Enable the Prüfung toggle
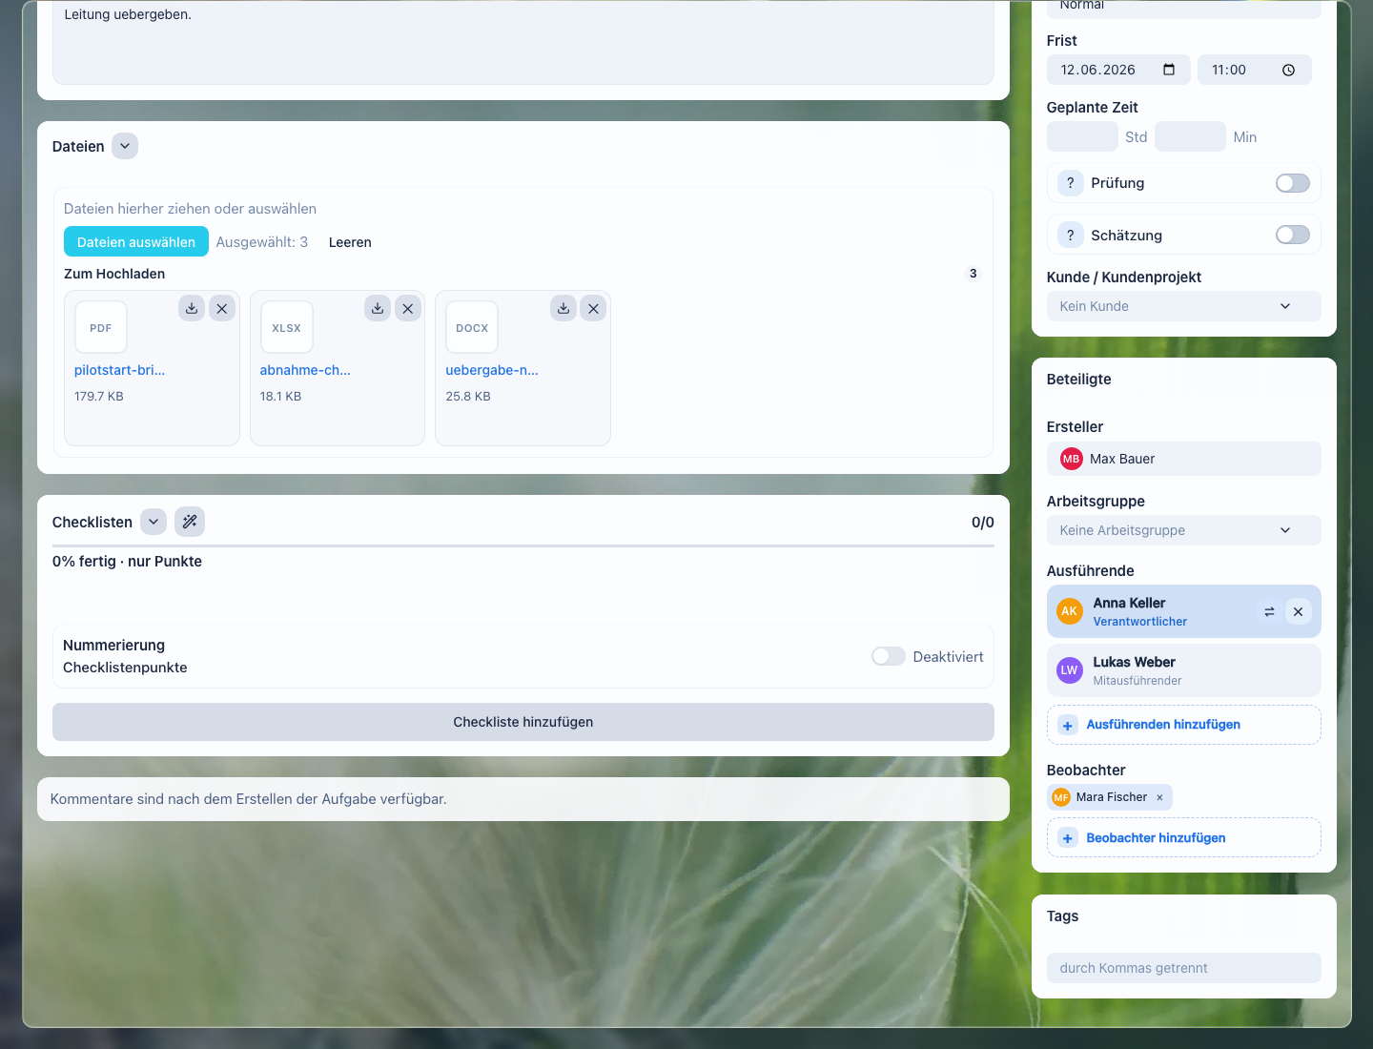 pyautogui.click(x=1293, y=183)
